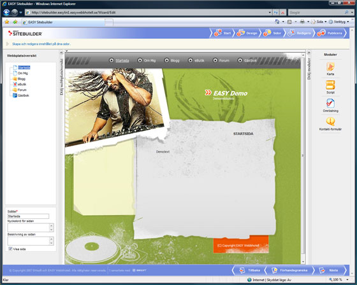Screen dimensions: 357x285
Task: Click the STARTSIDA heading in preview
Action: click(243, 134)
